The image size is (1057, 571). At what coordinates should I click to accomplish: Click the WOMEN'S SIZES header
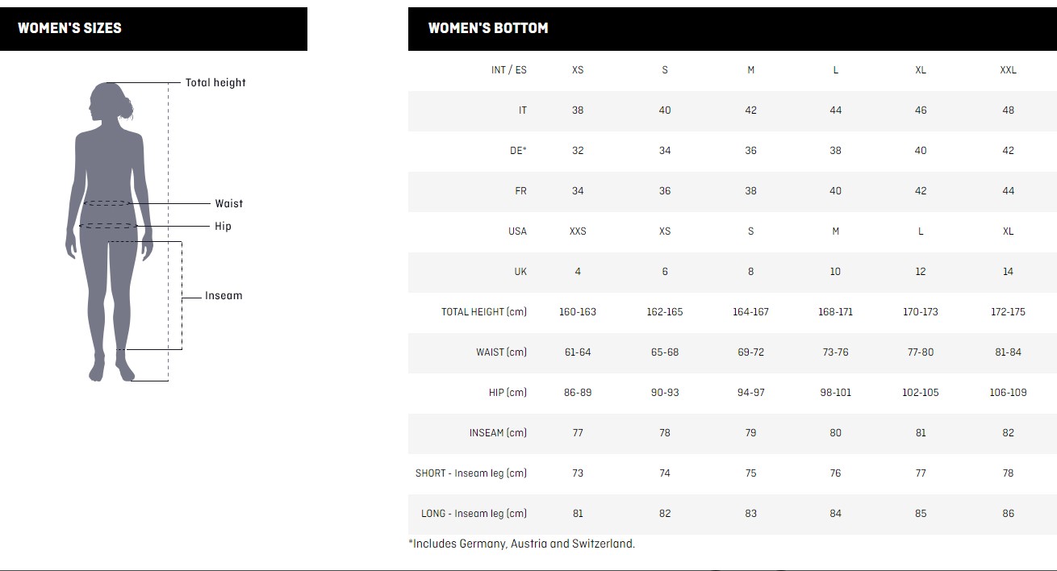[x=69, y=28]
